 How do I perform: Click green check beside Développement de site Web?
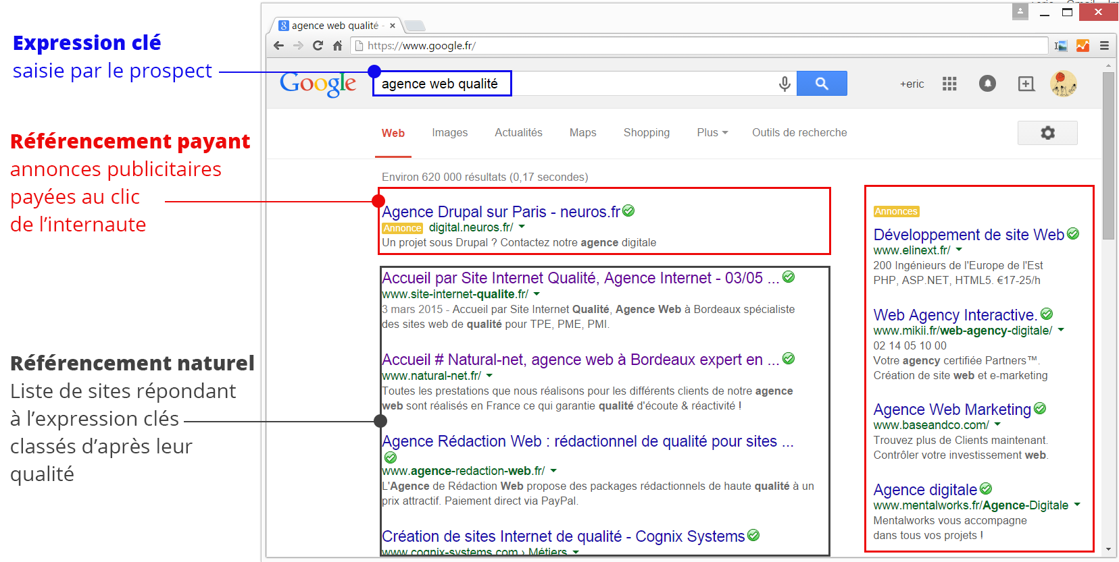1073,234
